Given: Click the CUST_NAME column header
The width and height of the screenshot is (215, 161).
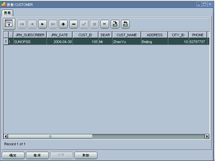Looking at the screenshot, I should [127, 35].
